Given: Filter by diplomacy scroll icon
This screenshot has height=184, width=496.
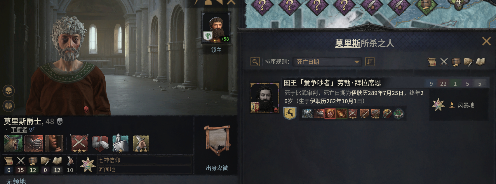Looking at the screenshot, I should (x=432, y=62).
